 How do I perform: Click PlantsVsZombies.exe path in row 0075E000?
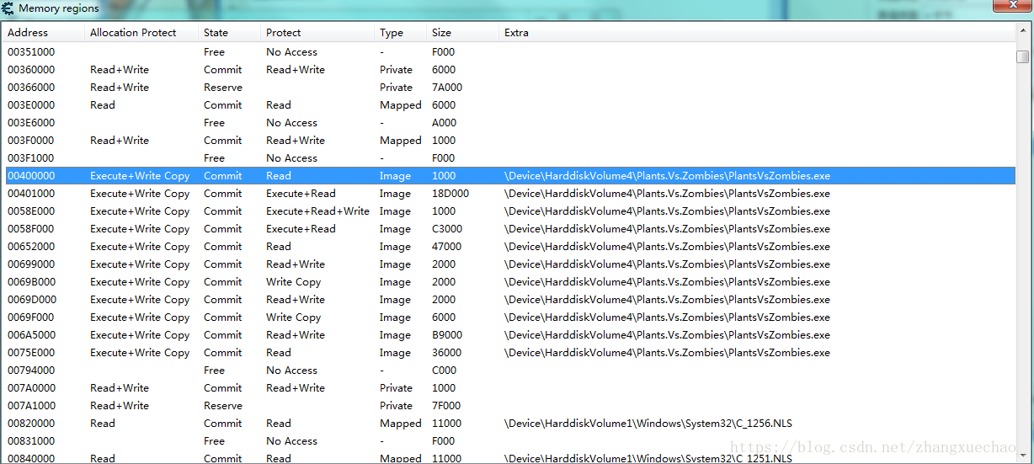[667, 353]
